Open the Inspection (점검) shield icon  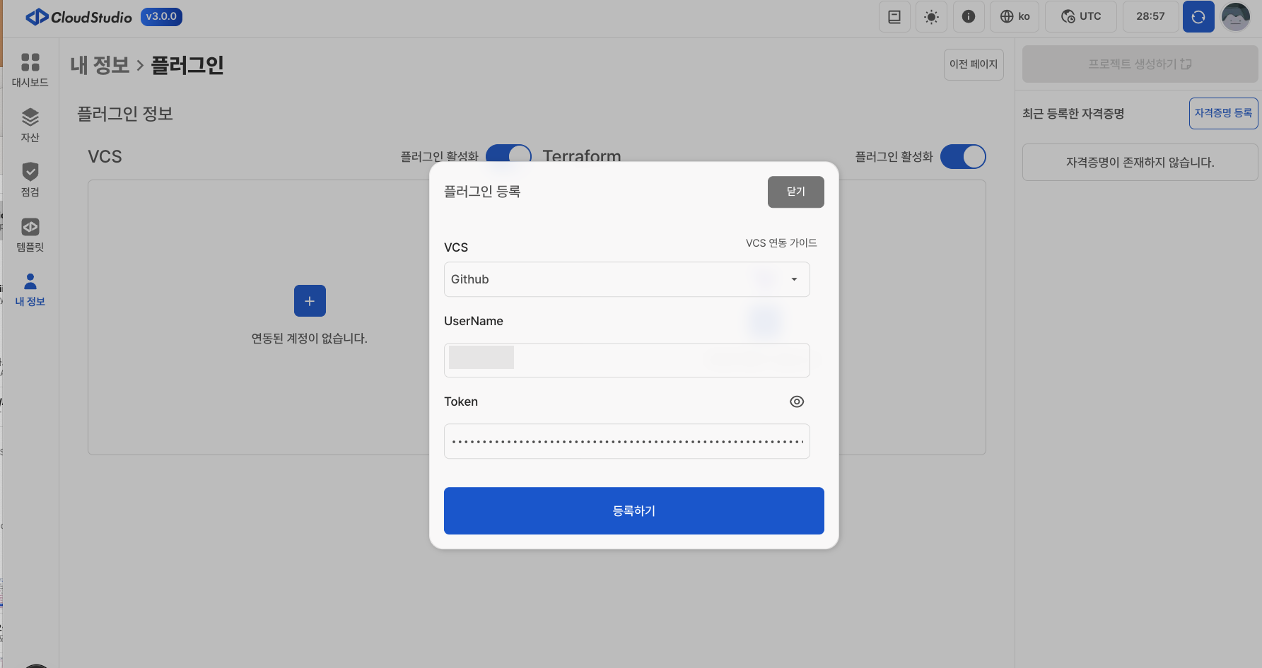[30, 179]
